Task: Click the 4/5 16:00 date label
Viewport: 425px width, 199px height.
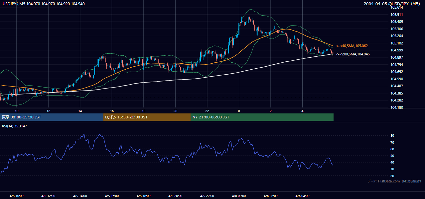Action: [112, 196]
